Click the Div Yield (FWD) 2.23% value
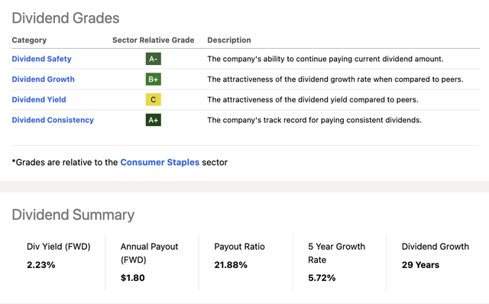Screen dimensions: 489x304 (x=40, y=265)
